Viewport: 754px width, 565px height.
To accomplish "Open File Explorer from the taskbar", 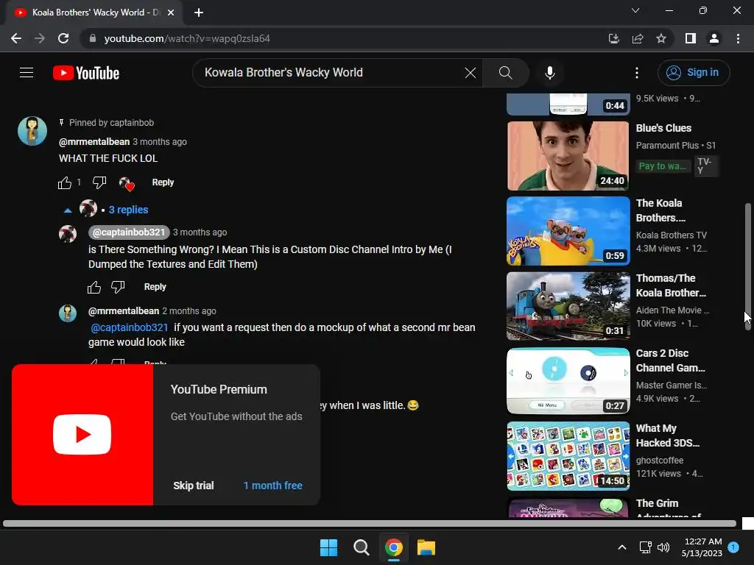I will point(426,547).
